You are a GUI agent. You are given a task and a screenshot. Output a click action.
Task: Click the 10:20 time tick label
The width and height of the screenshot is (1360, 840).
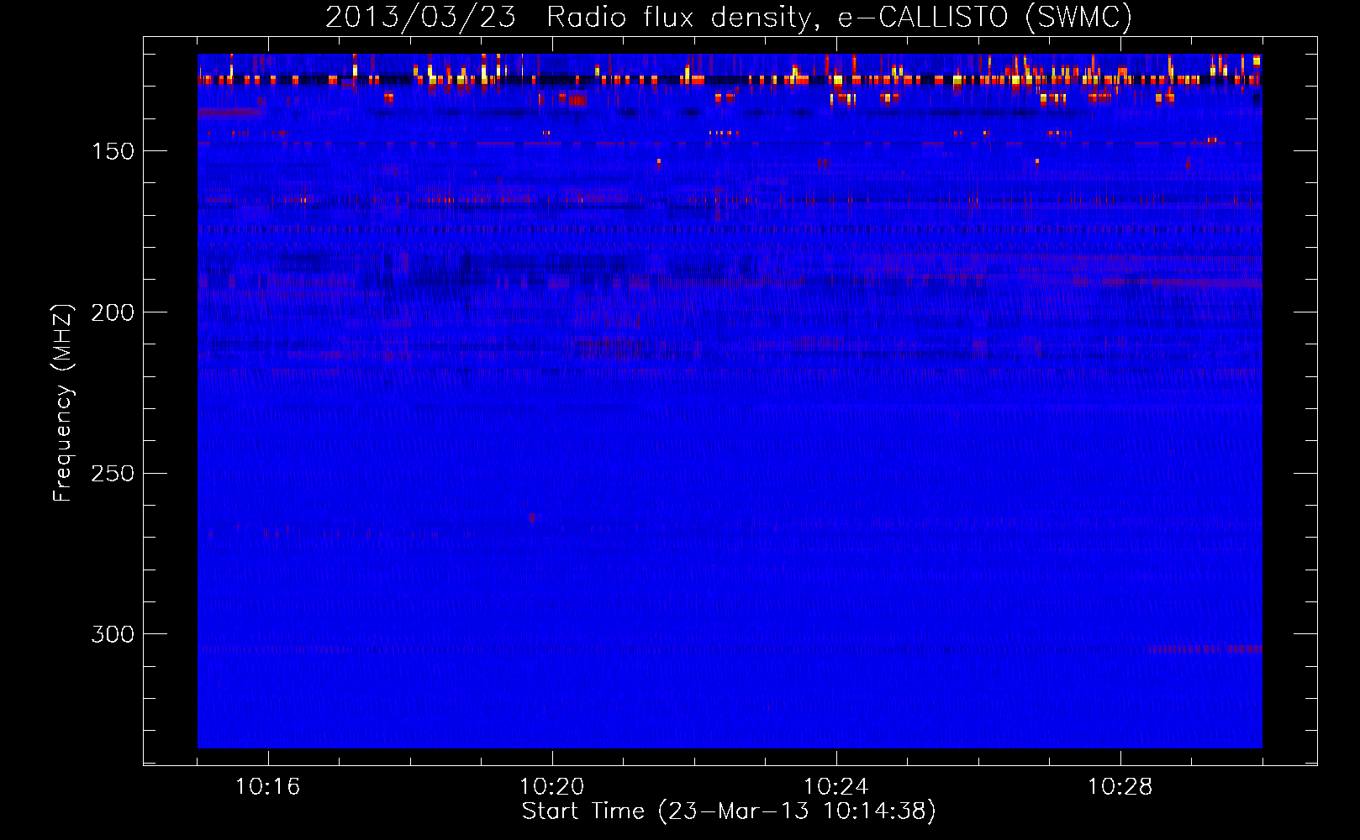click(x=552, y=787)
